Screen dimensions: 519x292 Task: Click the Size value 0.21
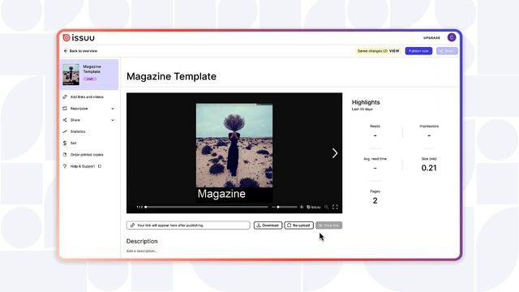pyautogui.click(x=429, y=168)
